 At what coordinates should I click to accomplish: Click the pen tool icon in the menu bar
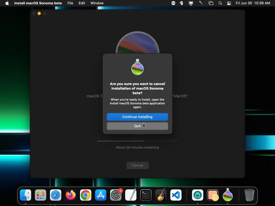[201, 3]
